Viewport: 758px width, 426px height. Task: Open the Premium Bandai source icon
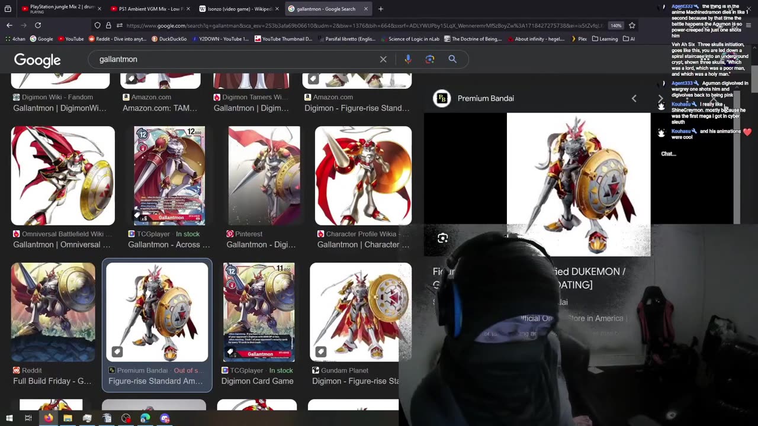(x=442, y=98)
